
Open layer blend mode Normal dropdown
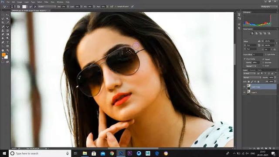[x=252, y=78]
